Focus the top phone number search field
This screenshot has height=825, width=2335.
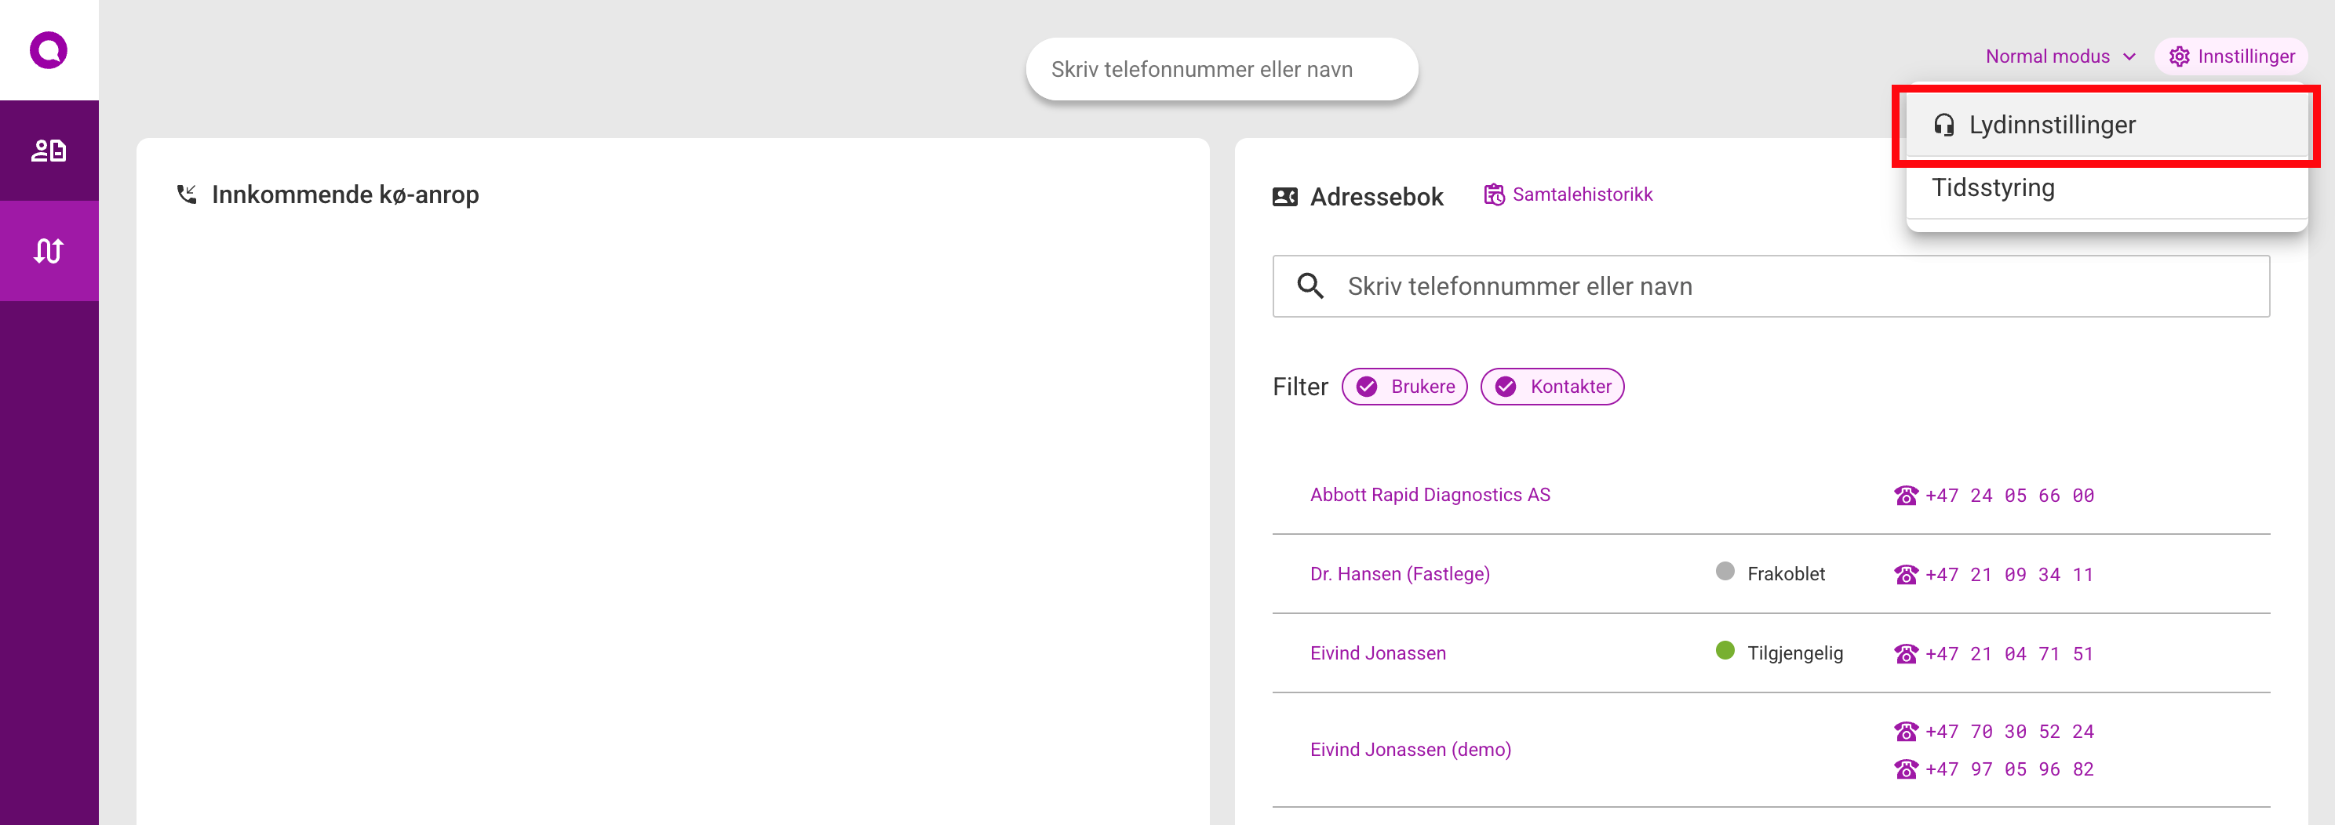coord(1220,70)
